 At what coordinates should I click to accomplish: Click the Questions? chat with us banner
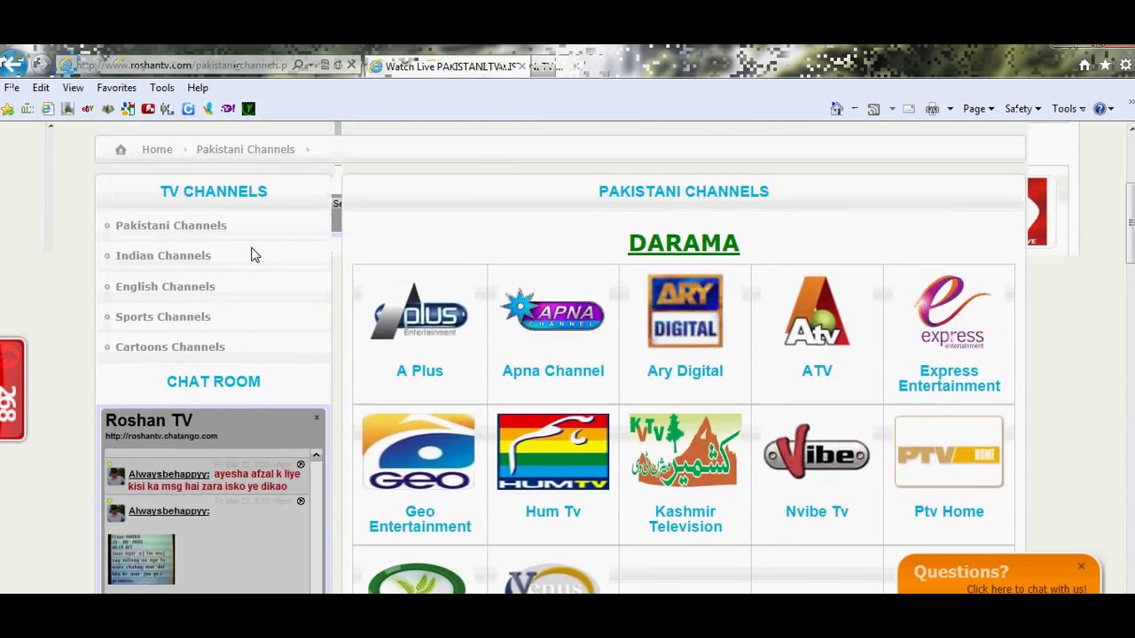click(x=998, y=575)
